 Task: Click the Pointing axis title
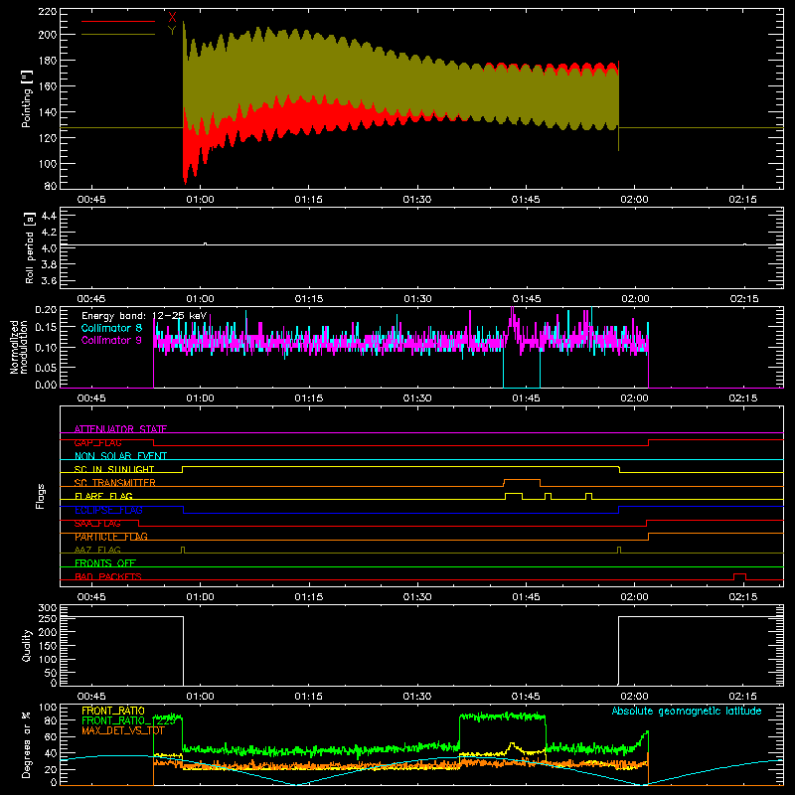pos(27,98)
